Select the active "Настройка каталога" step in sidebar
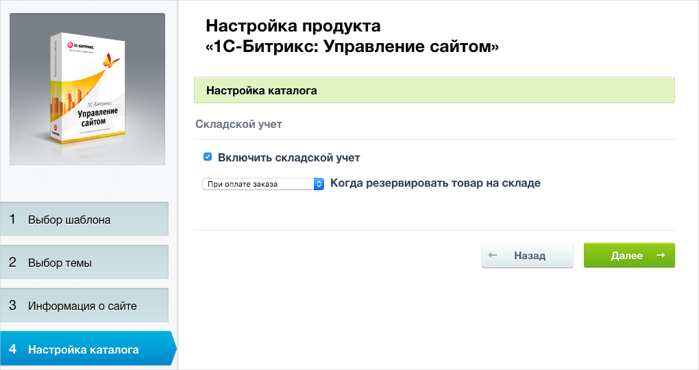The width and height of the screenshot is (699, 370). [x=83, y=349]
